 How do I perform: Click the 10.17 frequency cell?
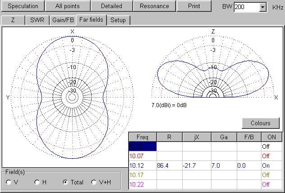tap(142, 175)
